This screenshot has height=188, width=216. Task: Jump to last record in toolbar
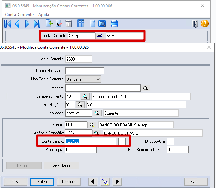click(x=37, y=24)
